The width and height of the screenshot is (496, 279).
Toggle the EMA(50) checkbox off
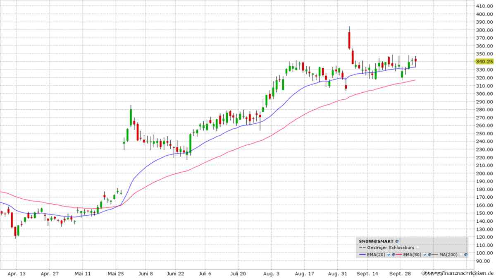[x=424, y=255]
